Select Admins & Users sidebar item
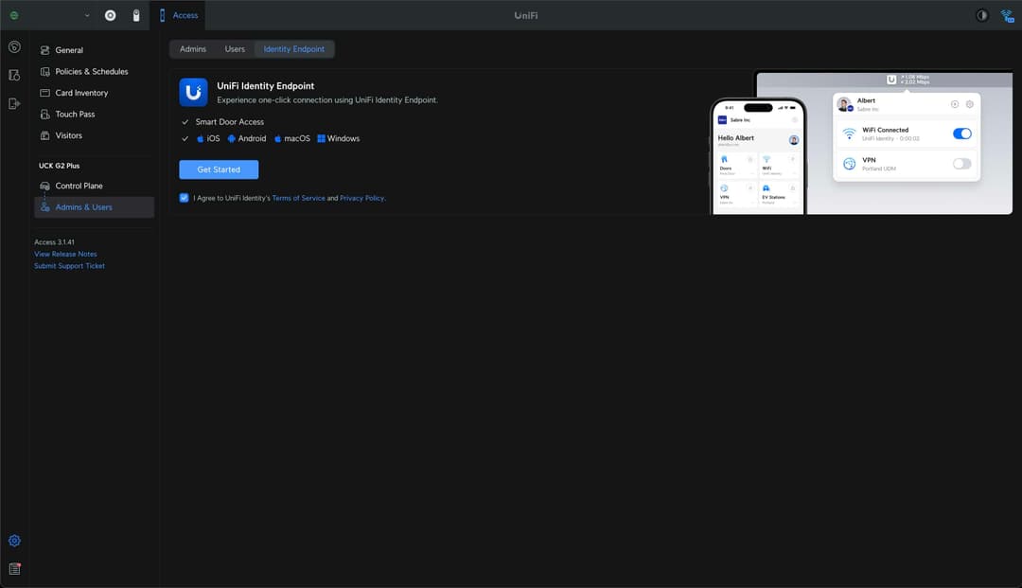 [x=94, y=207]
